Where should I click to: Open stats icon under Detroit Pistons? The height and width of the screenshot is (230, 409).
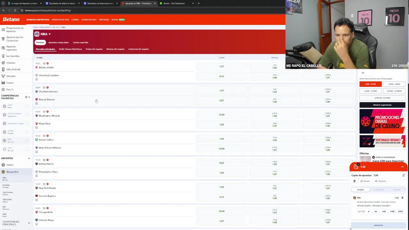(36, 103)
